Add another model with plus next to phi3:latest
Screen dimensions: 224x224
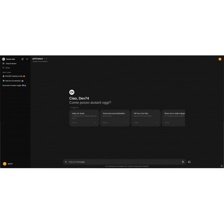pos(46,59)
